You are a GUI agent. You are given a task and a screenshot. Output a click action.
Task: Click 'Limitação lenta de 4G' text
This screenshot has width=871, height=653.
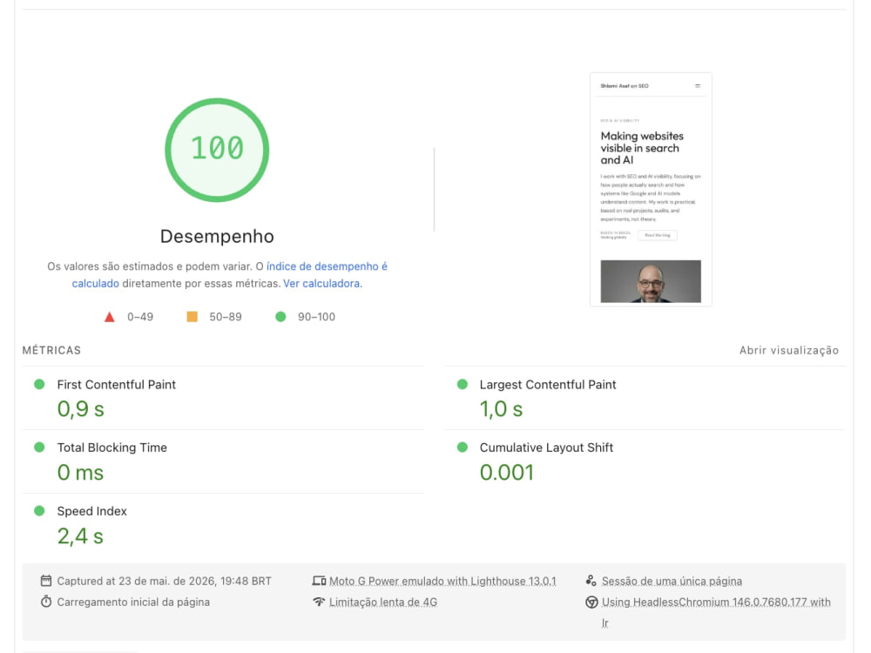pyautogui.click(x=383, y=603)
